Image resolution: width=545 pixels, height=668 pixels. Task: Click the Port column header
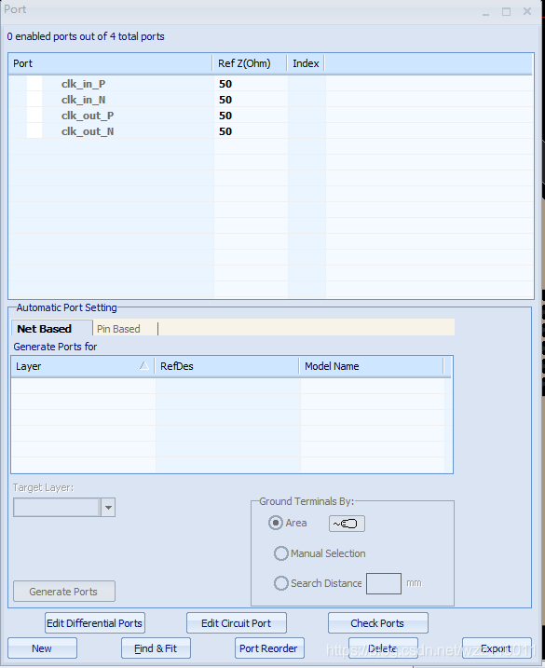tap(111, 63)
